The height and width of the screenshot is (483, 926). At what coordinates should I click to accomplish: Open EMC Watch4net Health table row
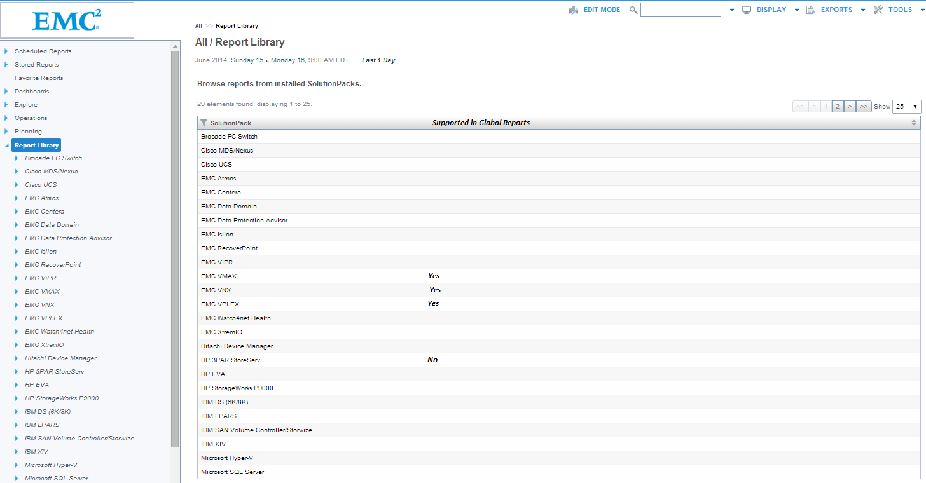(559, 318)
